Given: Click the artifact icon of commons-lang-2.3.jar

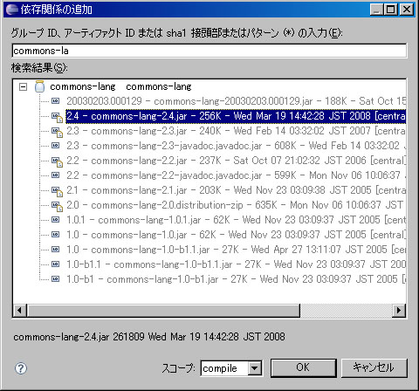Looking at the screenshot, I should click(57, 132).
